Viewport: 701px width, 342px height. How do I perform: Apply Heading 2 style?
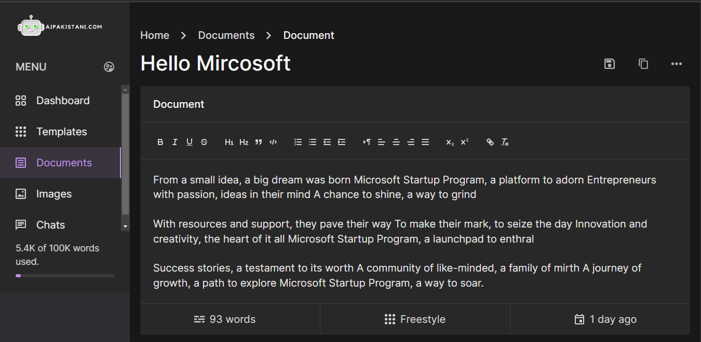pos(244,142)
